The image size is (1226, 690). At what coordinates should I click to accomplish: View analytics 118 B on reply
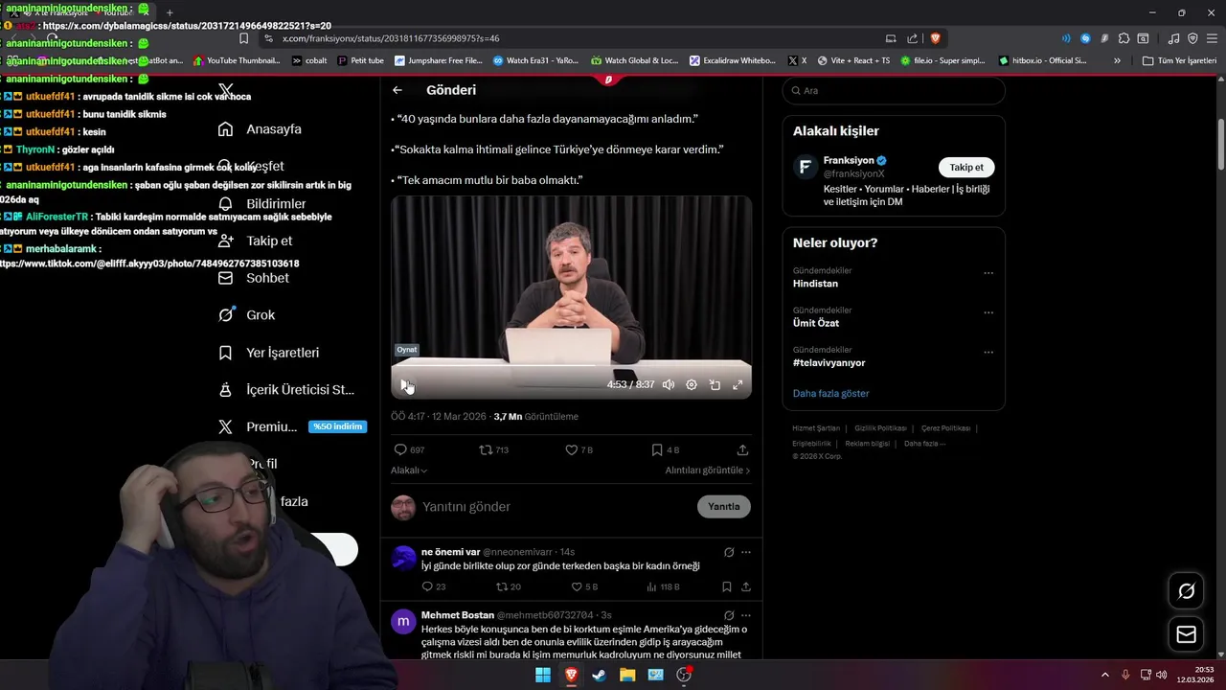pyautogui.click(x=663, y=586)
